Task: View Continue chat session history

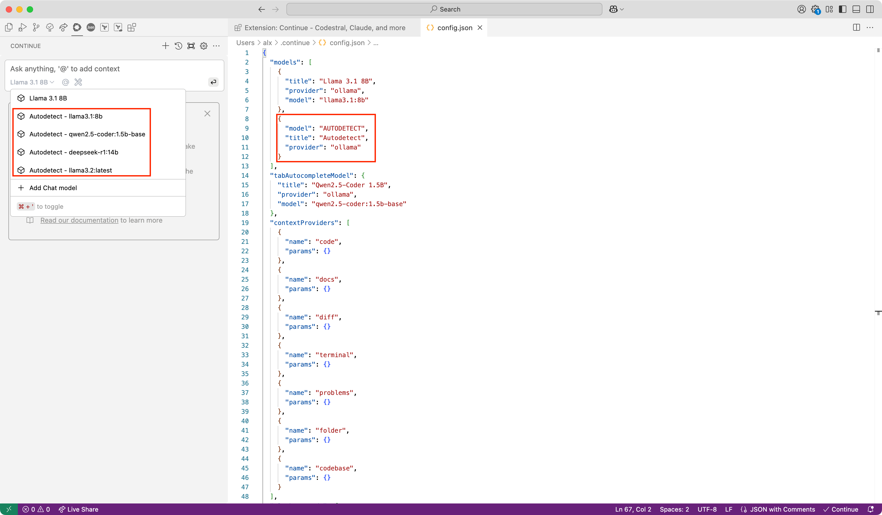Action: tap(178, 46)
